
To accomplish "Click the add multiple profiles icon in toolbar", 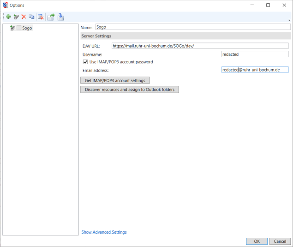I will click(16, 17).
